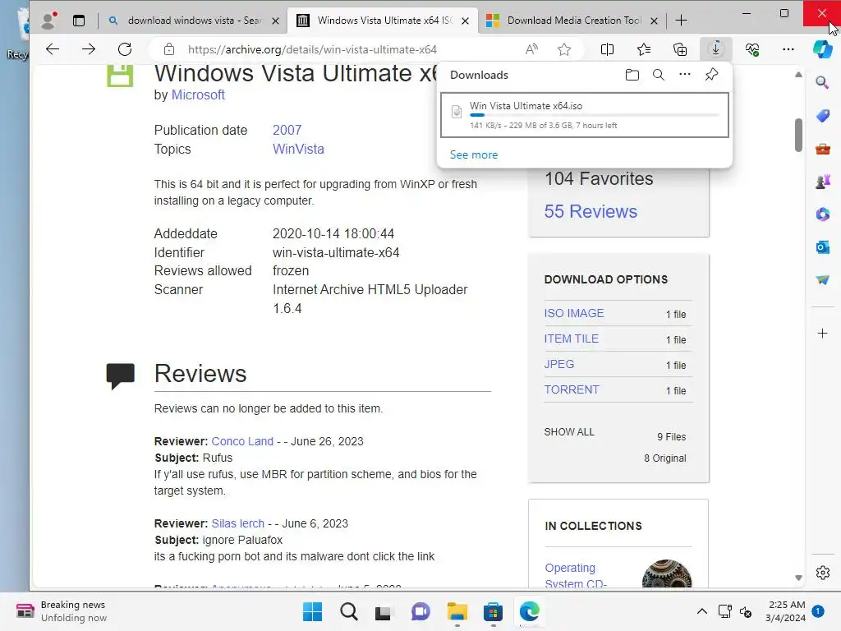This screenshot has height=631, width=841.
Task: Open sidebar Tools briefcase icon
Action: pos(822,149)
